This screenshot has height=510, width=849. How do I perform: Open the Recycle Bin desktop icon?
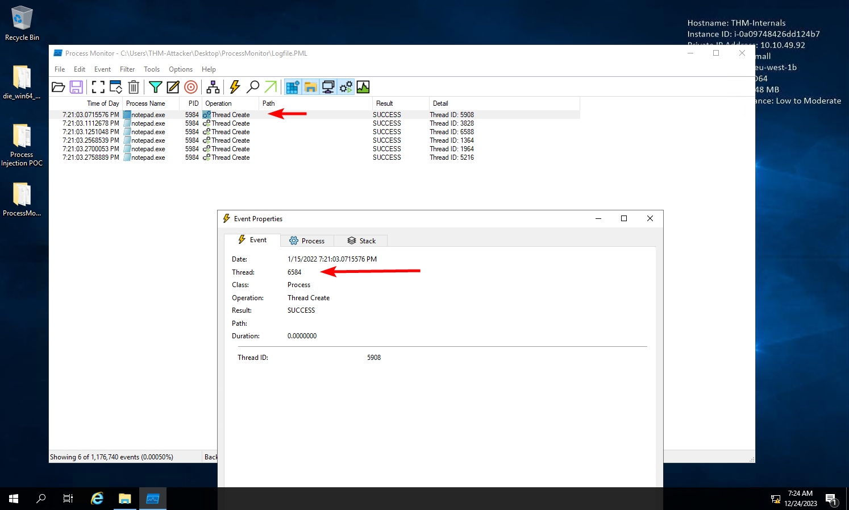point(22,23)
